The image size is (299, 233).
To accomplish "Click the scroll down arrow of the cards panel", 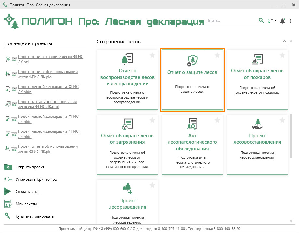I will [291, 221].
